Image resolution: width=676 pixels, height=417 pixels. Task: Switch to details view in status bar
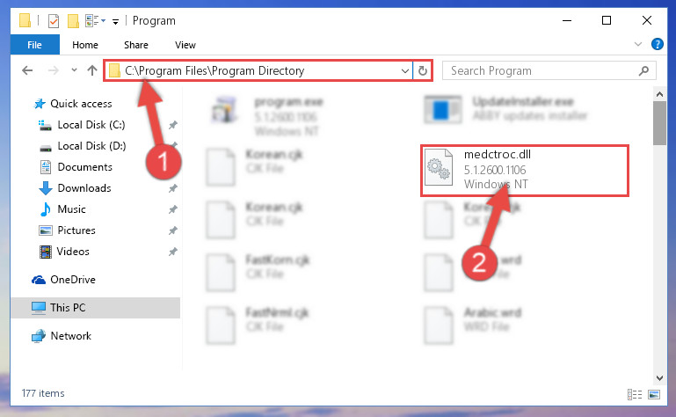[635, 394]
